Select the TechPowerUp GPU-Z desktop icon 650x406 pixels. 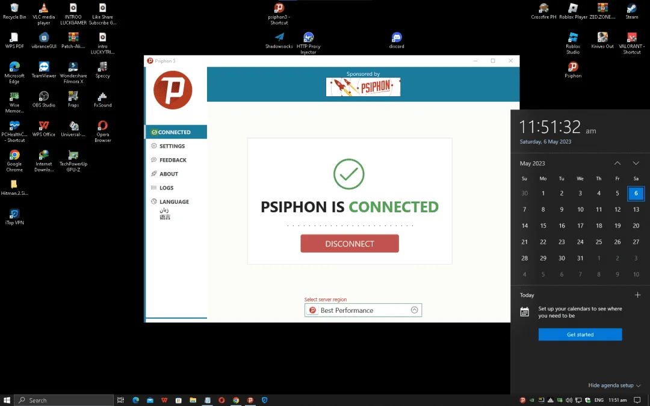pyautogui.click(x=73, y=161)
